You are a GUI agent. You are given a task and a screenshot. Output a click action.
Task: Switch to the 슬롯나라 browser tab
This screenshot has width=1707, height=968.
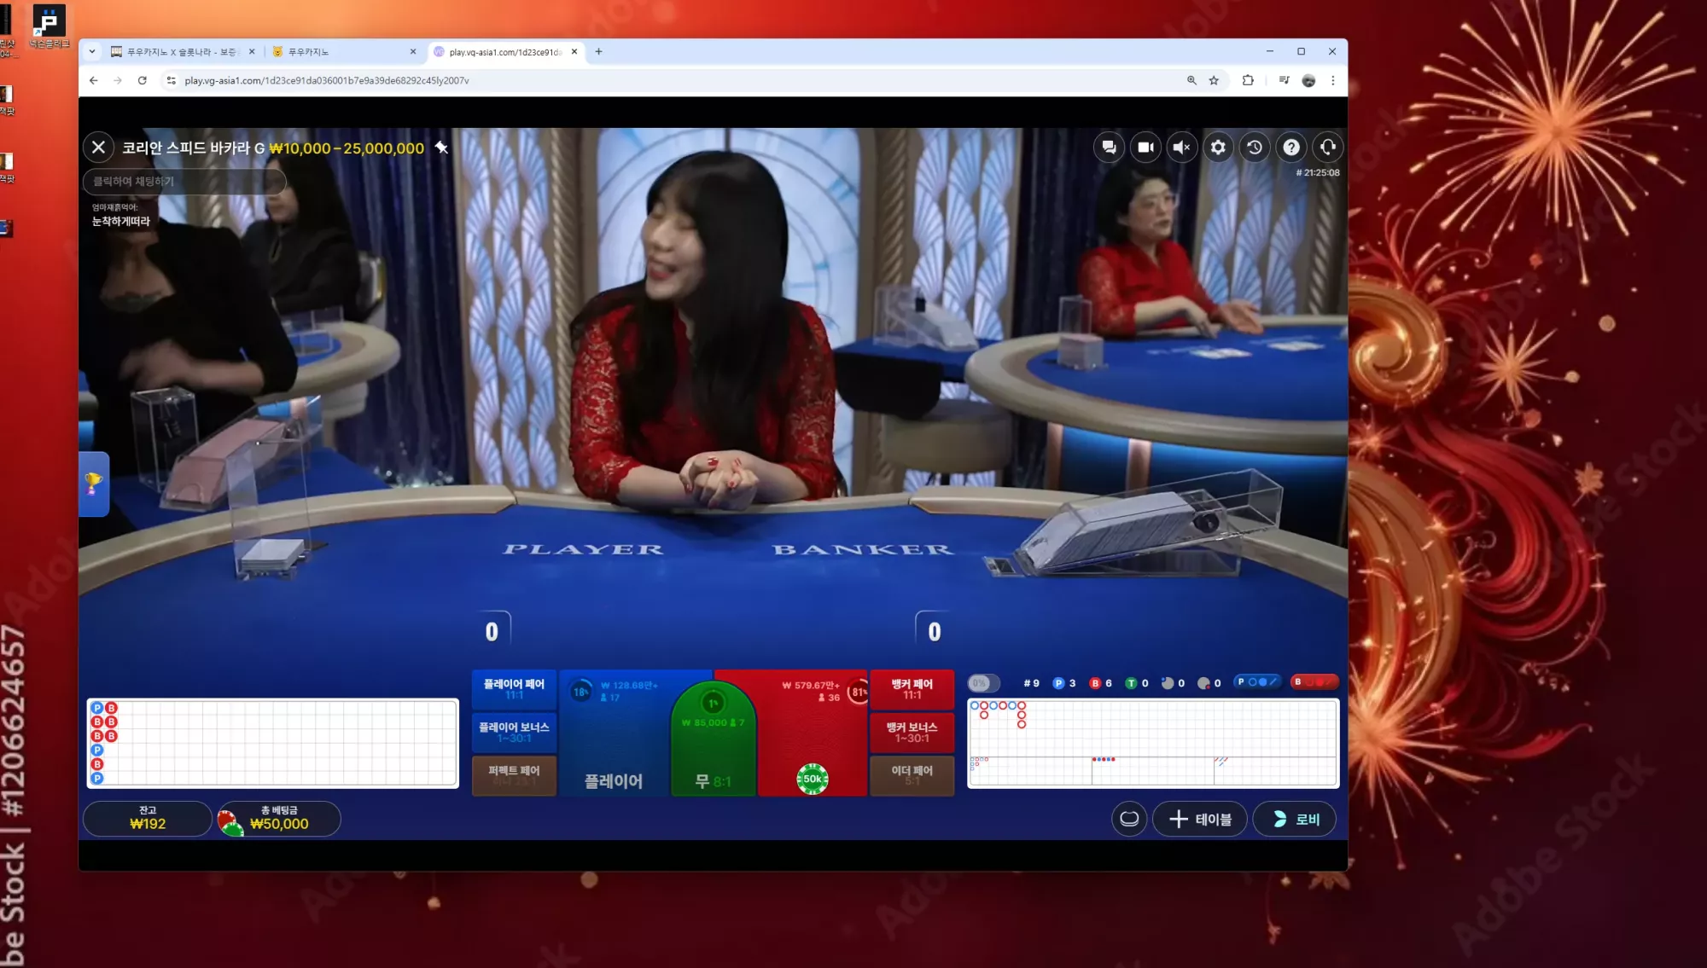[181, 52]
